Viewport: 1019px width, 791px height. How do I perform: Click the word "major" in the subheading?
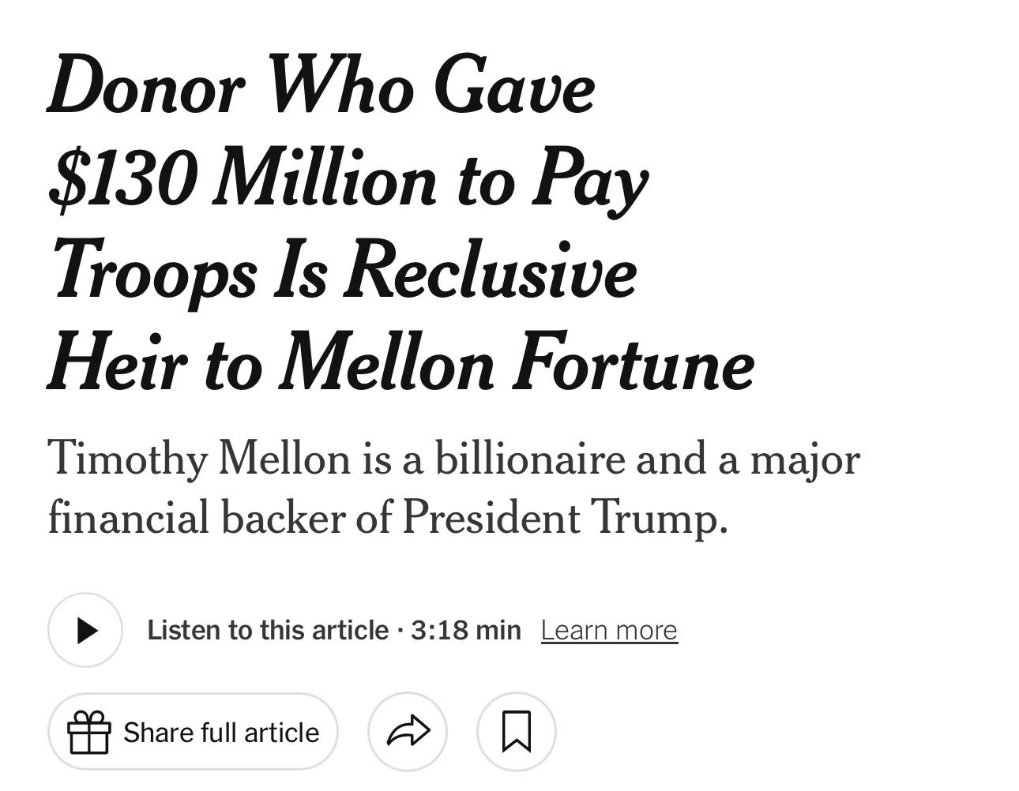tap(805, 459)
